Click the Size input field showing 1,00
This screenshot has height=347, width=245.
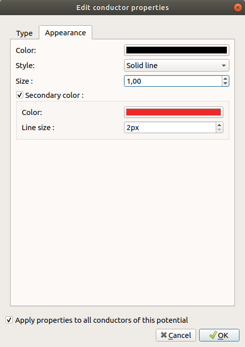pyautogui.click(x=173, y=81)
